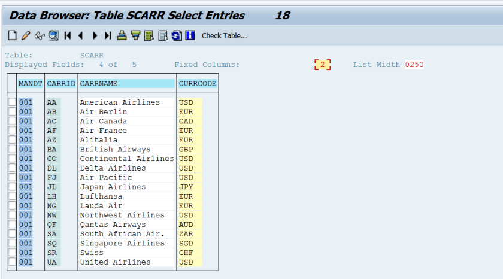Tick the checkbox for Air Berlin row
This screenshot has height=279, width=503.
[x=12, y=111]
